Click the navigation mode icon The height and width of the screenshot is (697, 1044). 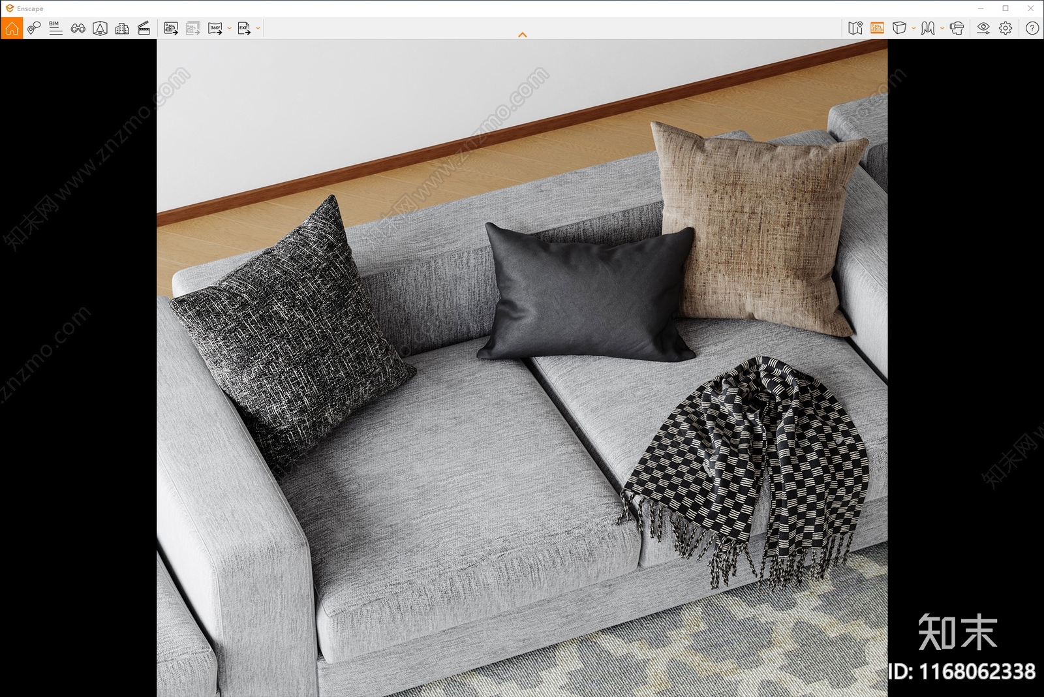click(928, 28)
